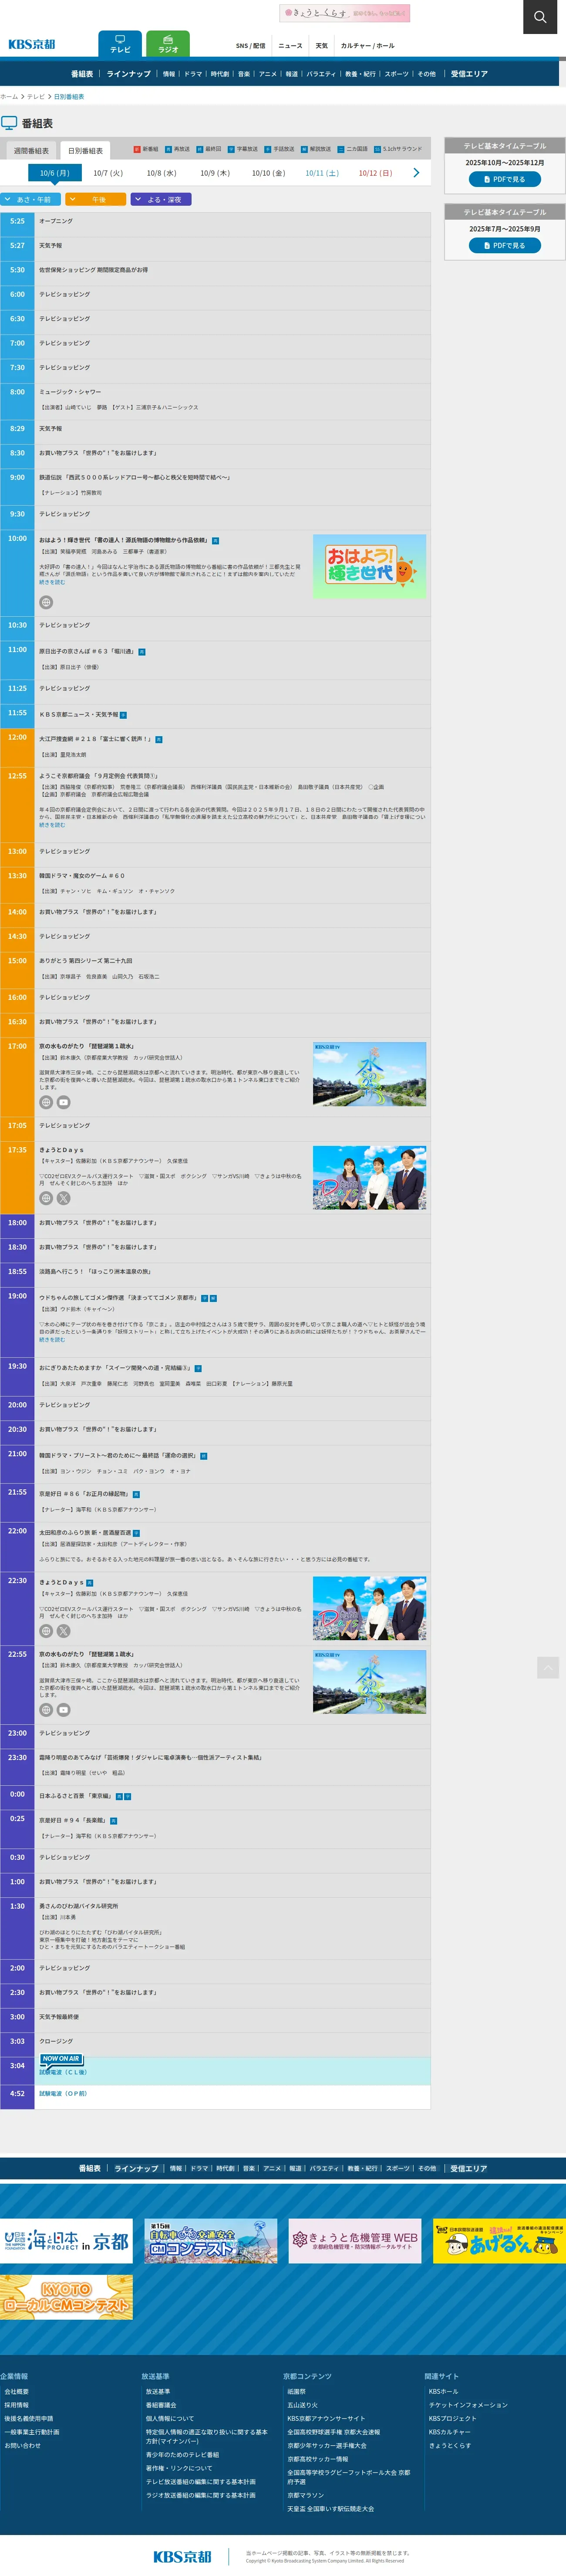Expand 続きを読む for 10:00 おはよう輝き世代
The height and width of the screenshot is (2576, 566).
[x=52, y=582]
